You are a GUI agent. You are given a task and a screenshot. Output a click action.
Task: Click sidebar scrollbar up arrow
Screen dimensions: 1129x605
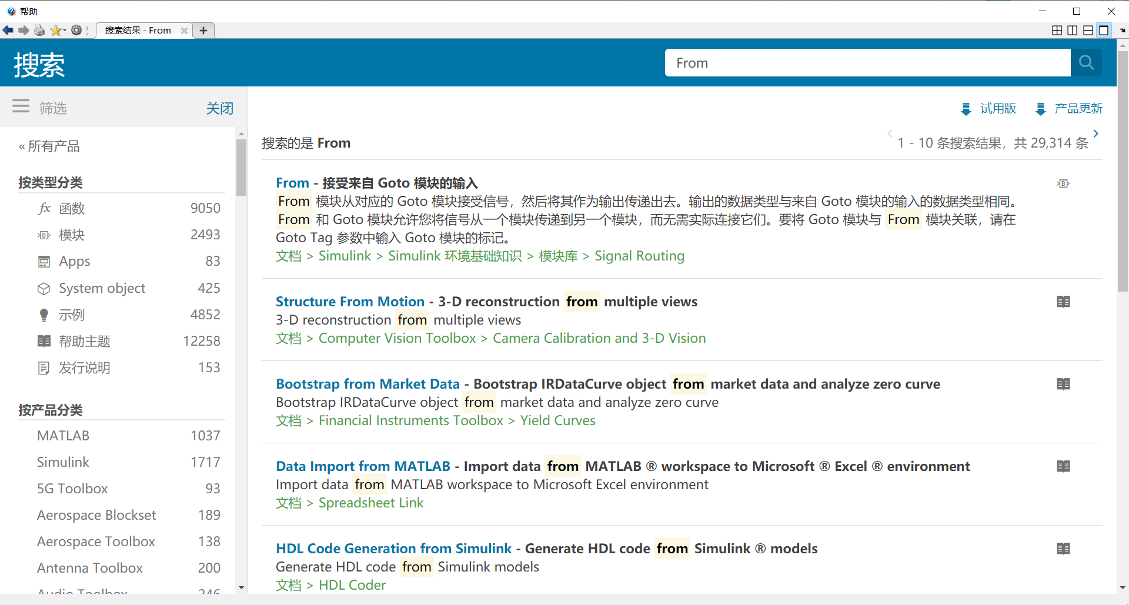coord(241,134)
